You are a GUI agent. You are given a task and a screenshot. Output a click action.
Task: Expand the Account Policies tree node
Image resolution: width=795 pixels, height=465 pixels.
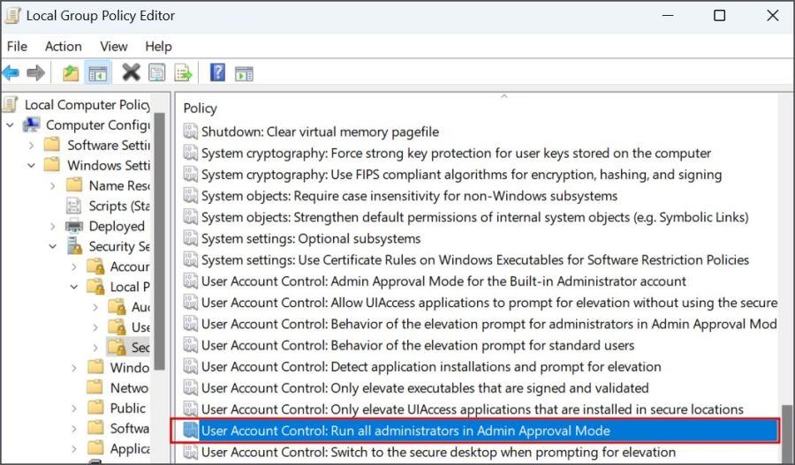[74, 266]
